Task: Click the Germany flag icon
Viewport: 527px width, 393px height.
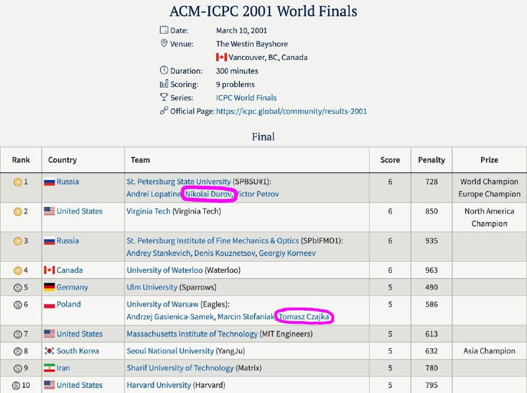Action: coord(49,287)
